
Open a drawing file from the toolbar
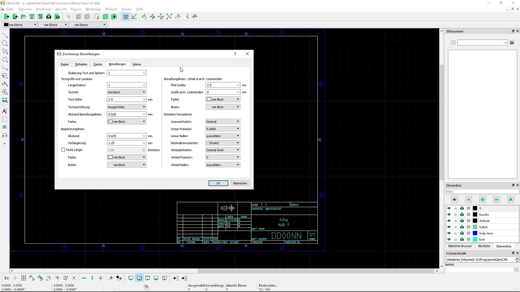[x=24, y=16]
